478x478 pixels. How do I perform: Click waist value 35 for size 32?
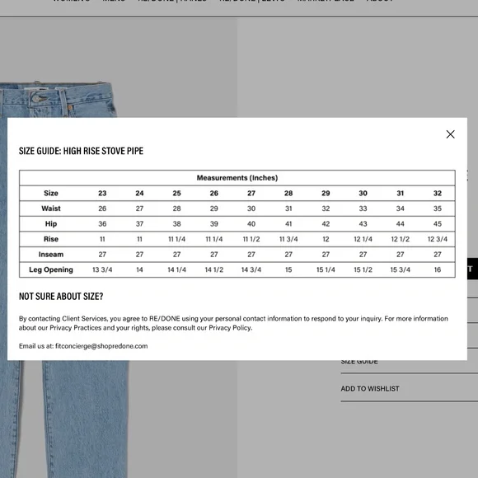point(438,209)
